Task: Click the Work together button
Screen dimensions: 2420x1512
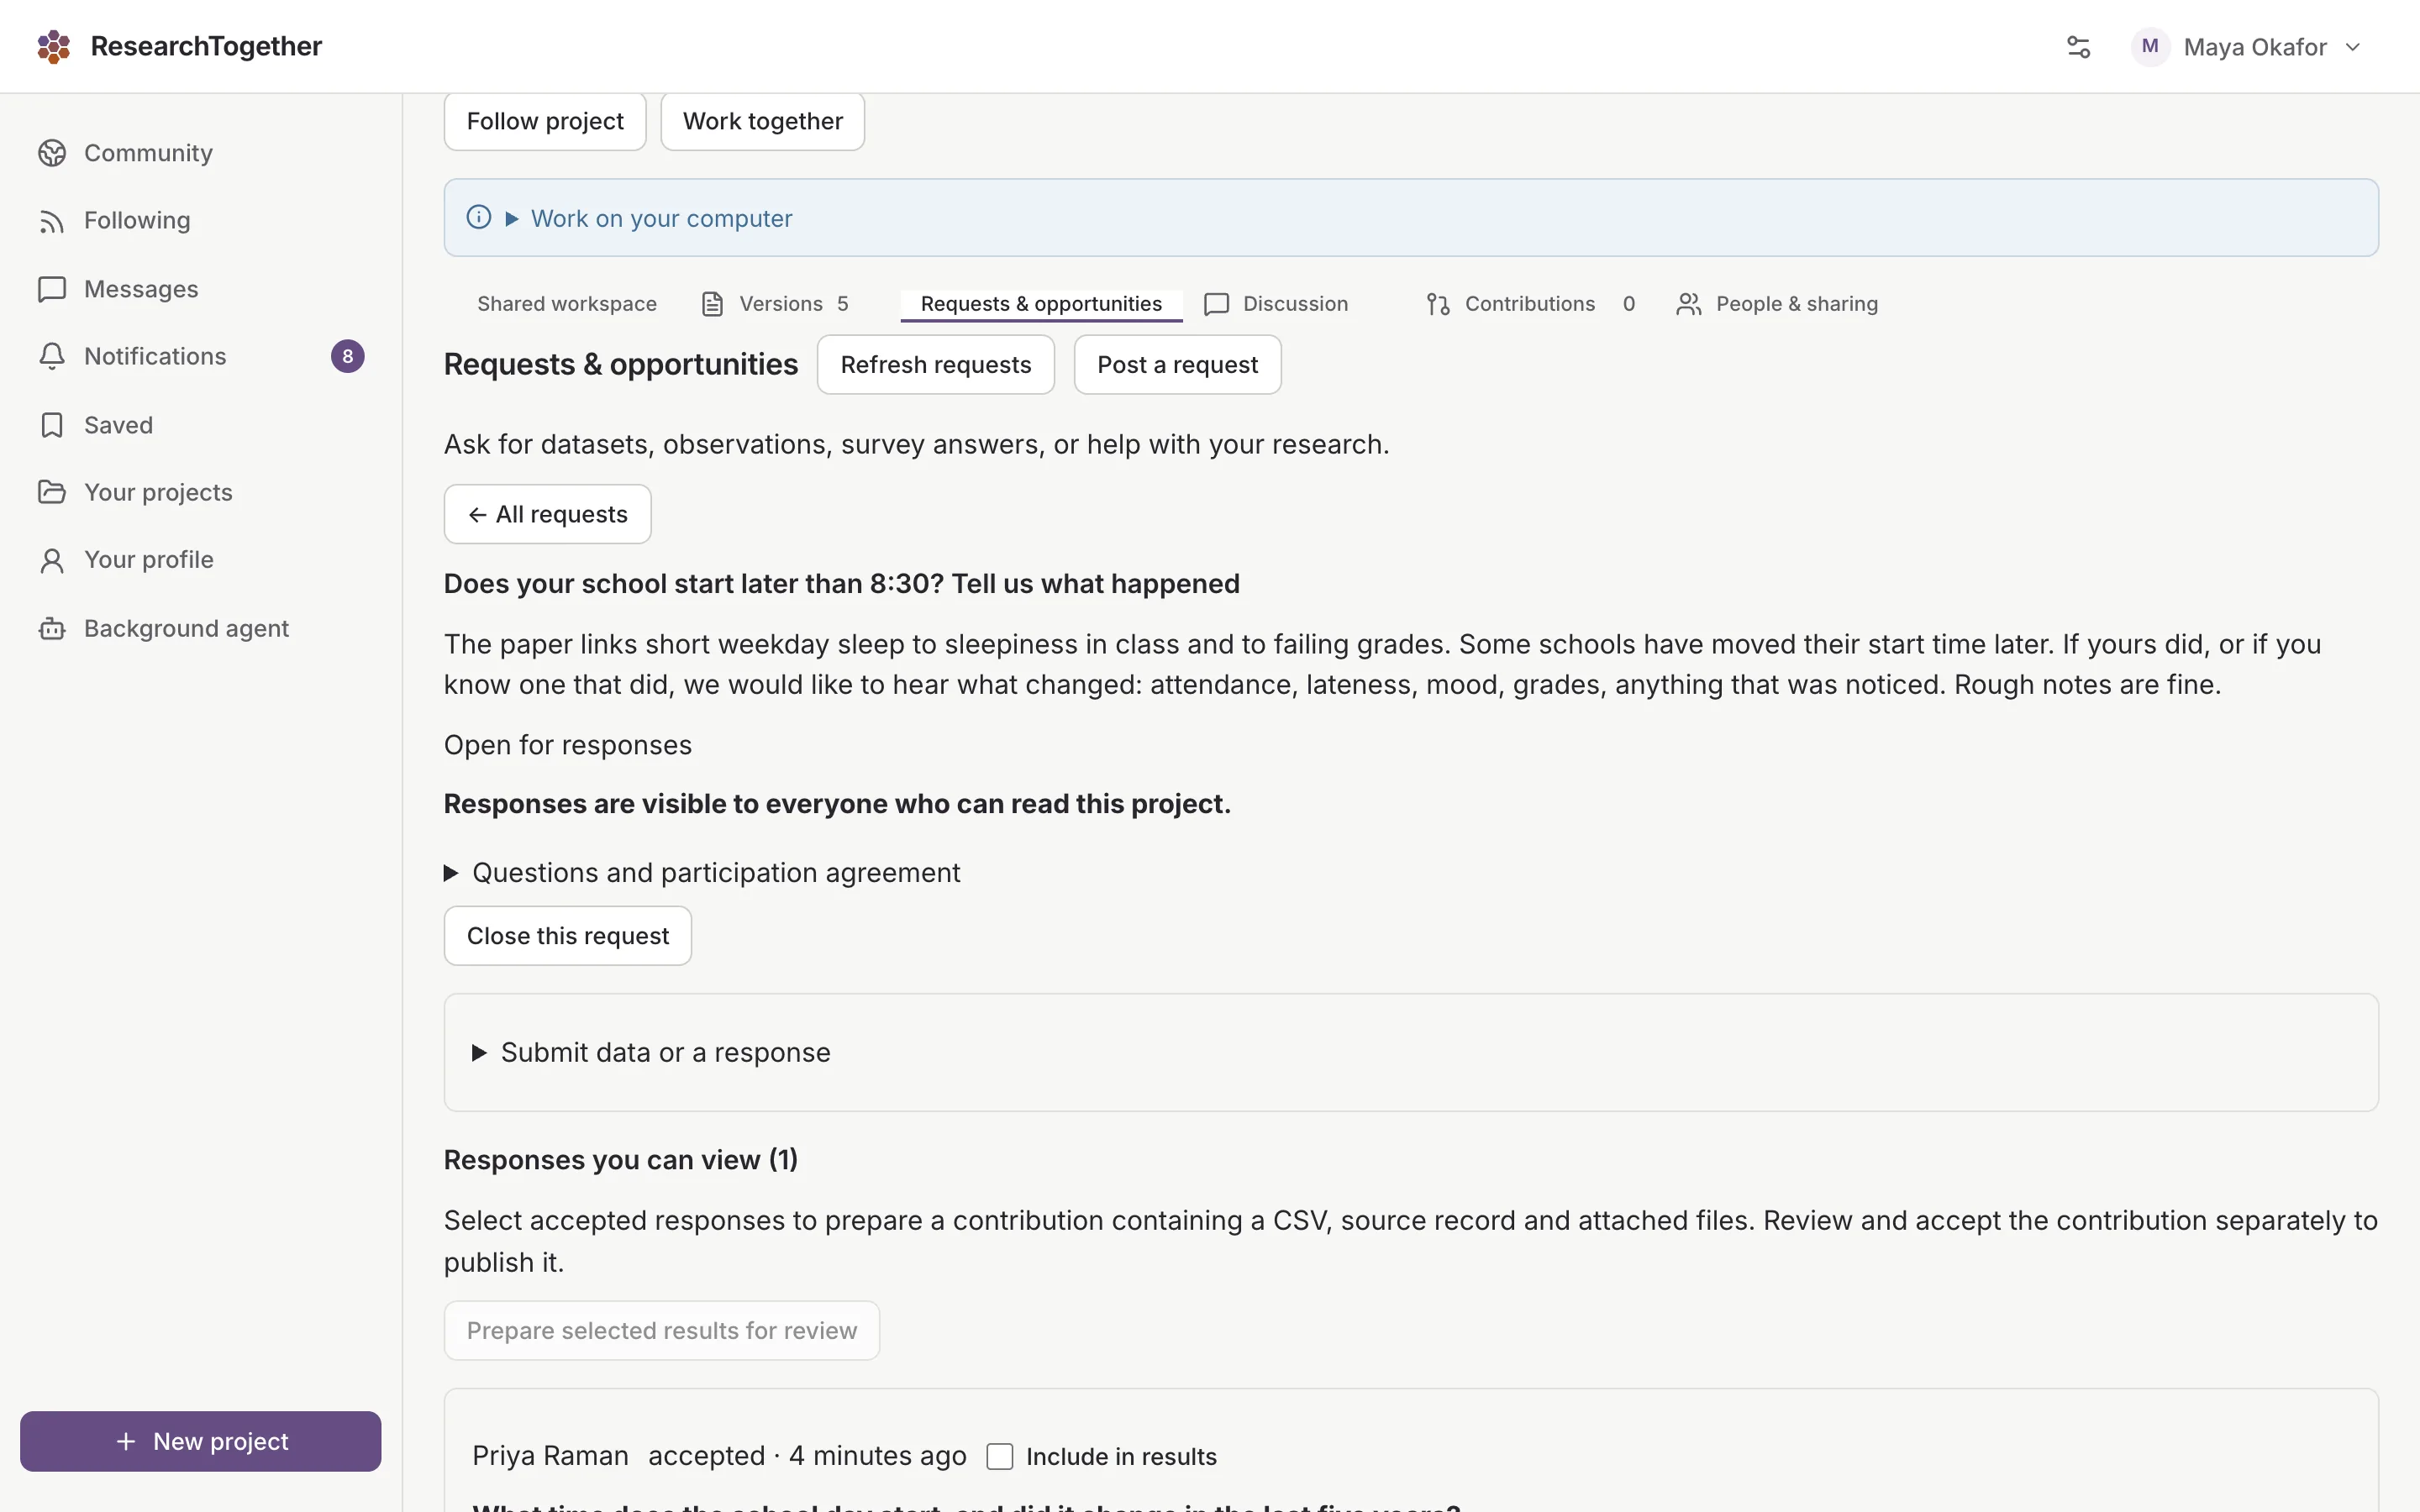Action: pos(763,121)
